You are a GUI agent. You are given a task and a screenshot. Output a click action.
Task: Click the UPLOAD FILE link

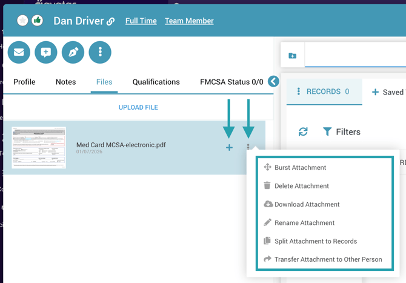coord(138,107)
